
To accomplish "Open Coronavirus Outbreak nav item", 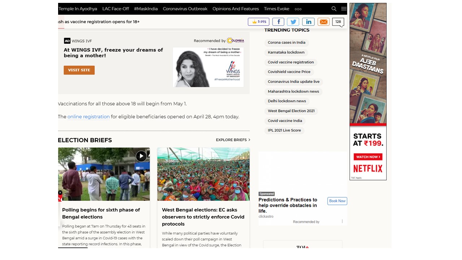I will tap(185, 9).
